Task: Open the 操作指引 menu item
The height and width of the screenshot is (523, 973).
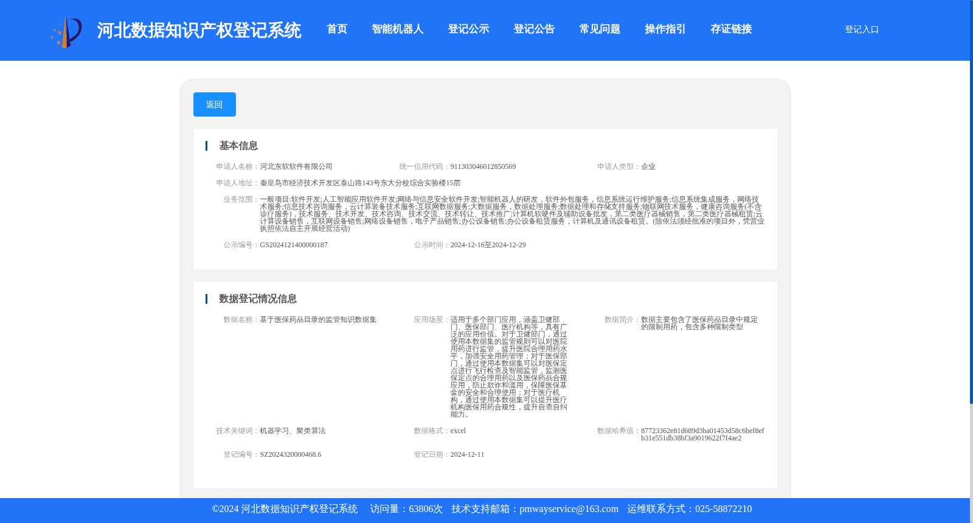Action: pos(665,29)
